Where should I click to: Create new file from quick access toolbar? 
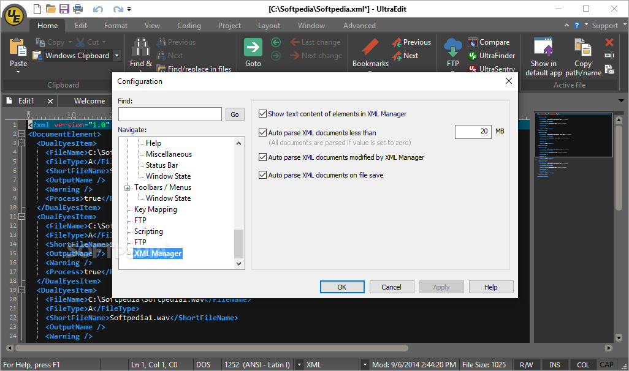[37, 9]
